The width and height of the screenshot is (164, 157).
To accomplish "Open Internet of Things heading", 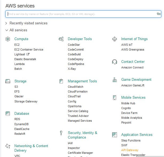I will (x=134, y=39).
